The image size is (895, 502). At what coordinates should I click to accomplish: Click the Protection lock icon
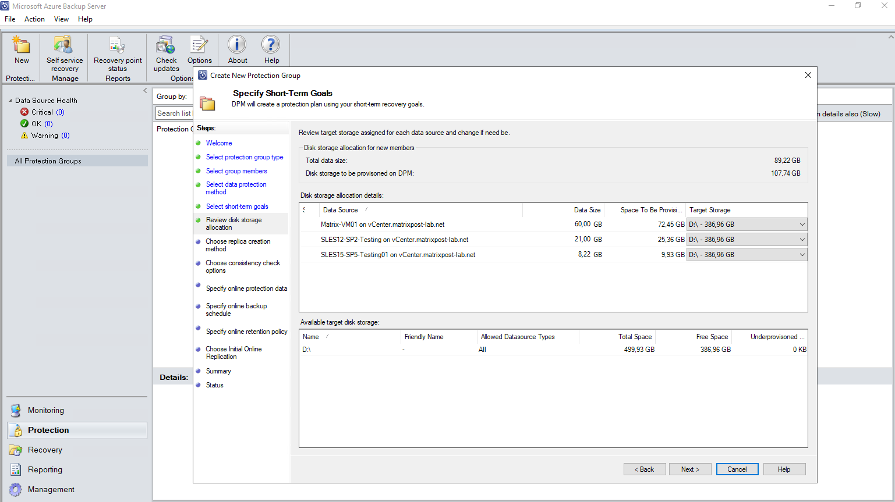[16, 430]
